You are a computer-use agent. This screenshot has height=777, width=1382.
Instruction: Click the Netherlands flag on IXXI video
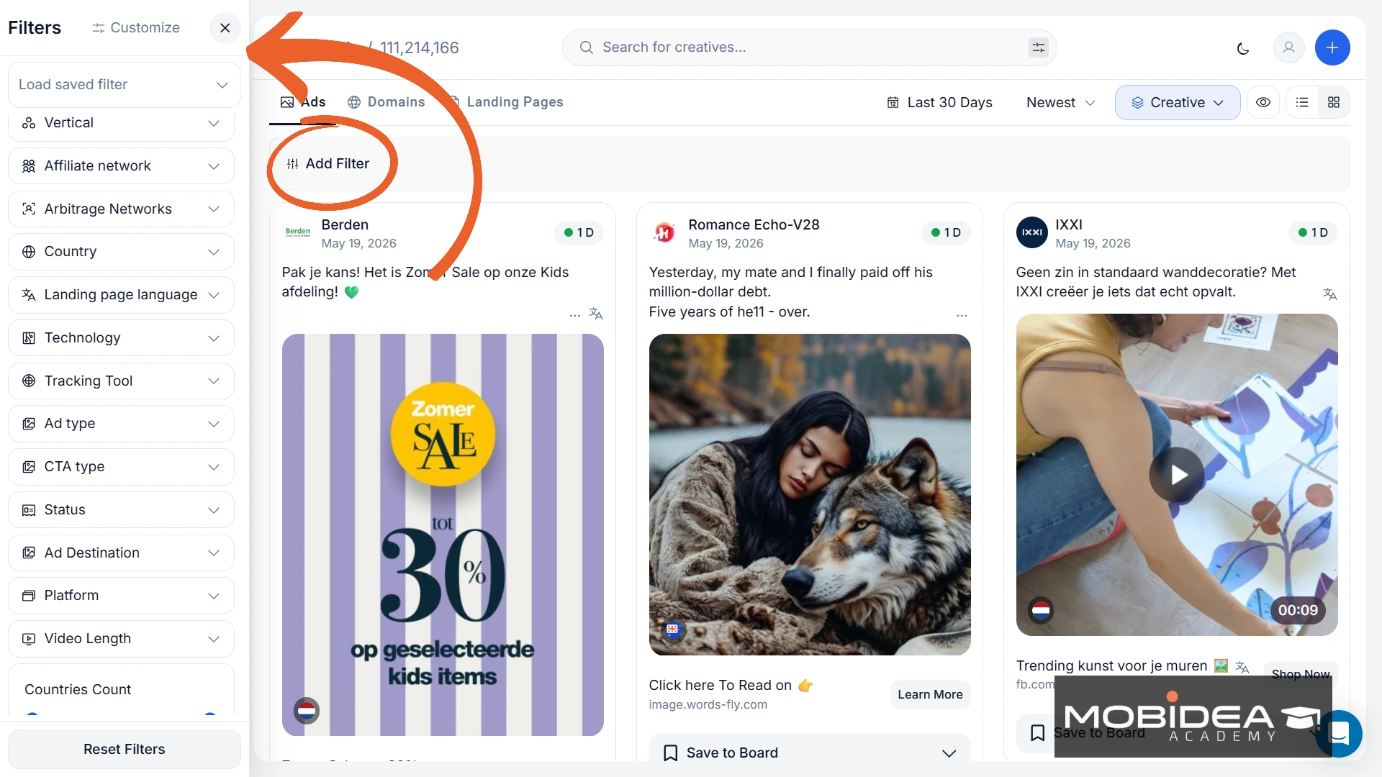tap(1041, 612)
